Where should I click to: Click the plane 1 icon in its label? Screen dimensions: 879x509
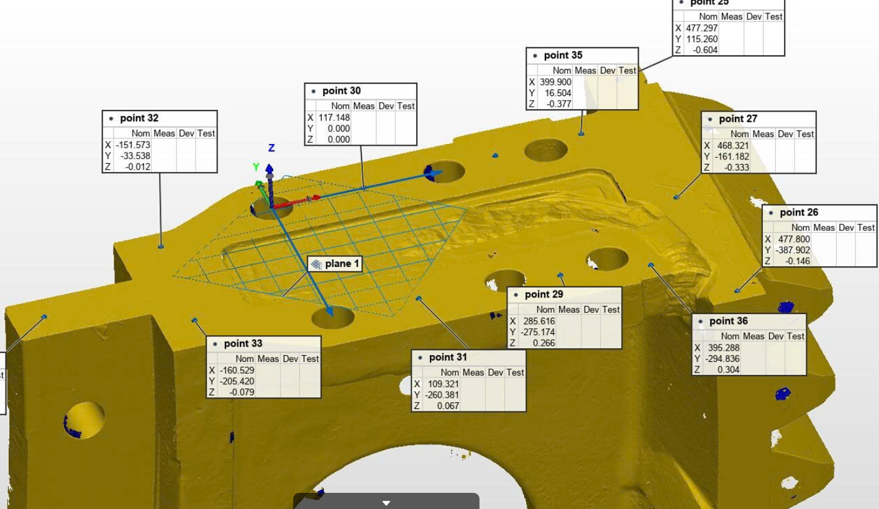coord(316,264)
